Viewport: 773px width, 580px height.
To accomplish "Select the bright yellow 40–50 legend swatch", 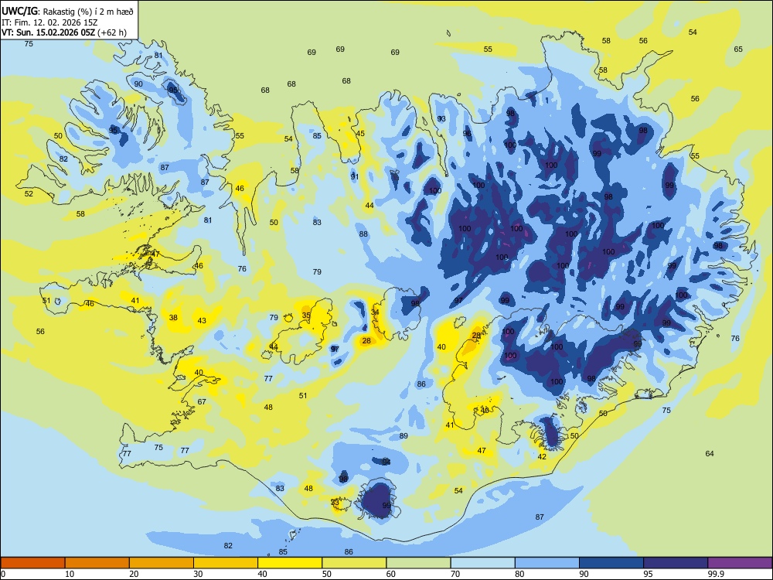I will (x=290, y=563).
